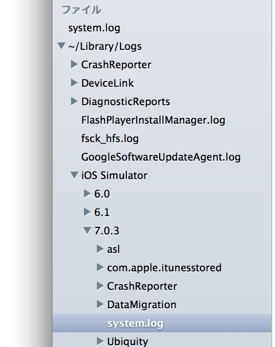
Task: Expand the DiagnosticReports folder
Action: [74, 102]
